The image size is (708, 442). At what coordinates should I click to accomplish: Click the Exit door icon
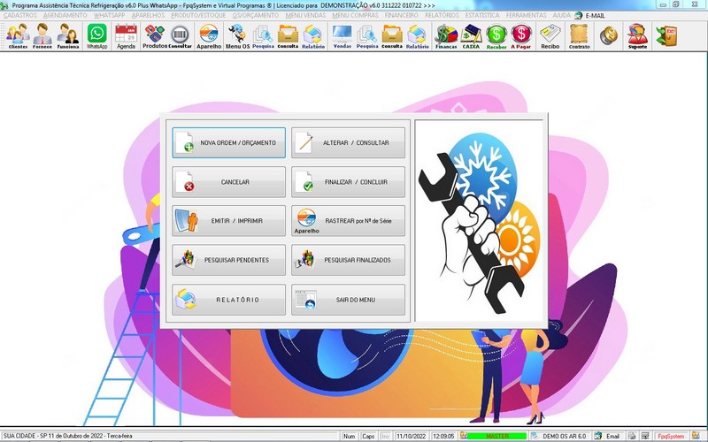(666, 35)
